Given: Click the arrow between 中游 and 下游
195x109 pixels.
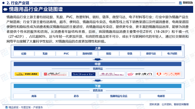Looking at the screenshot, I should tap(97, 81).
